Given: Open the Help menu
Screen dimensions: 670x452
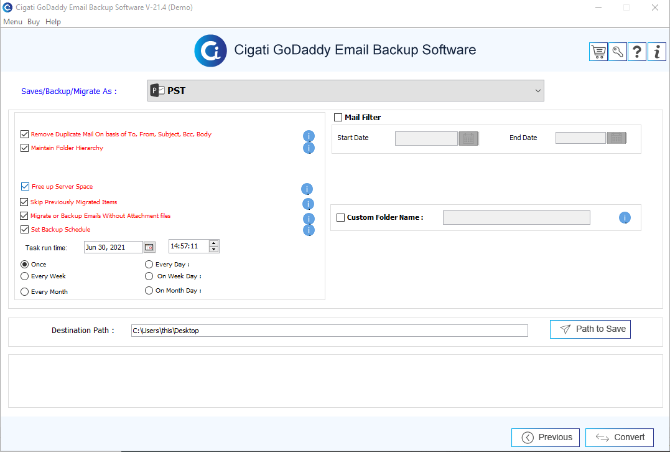Looking at the screenshot, I should 53,22.
